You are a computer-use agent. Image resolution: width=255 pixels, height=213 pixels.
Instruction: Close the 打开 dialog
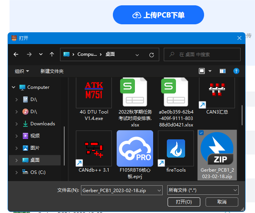(x=239, y=38)
